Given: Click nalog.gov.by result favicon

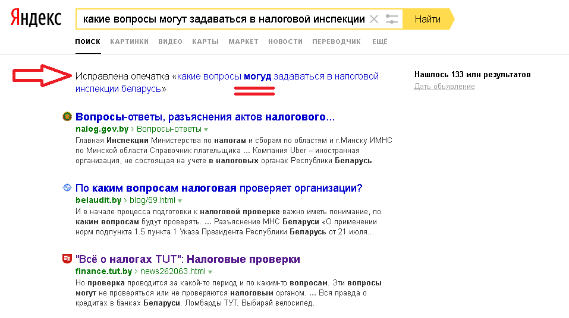Looking at the screenshot, I should [67, 117].
